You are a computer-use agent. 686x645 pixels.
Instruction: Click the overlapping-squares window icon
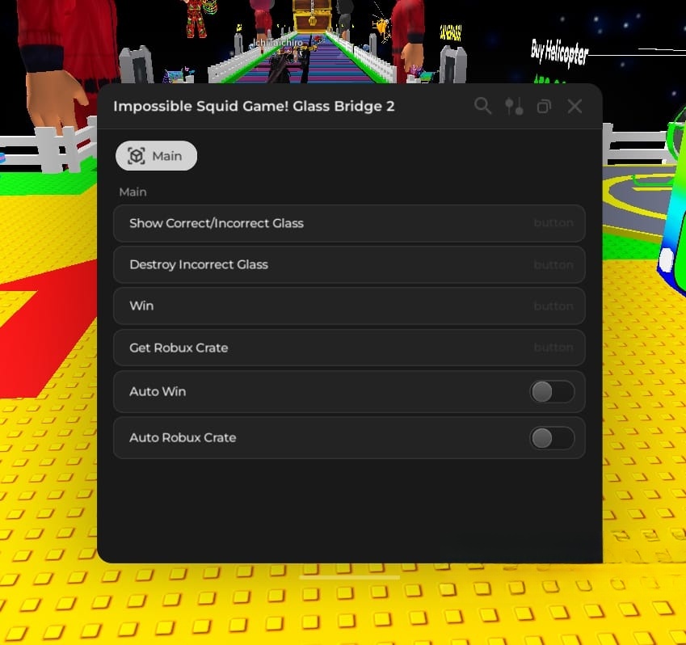pos(544,107)
